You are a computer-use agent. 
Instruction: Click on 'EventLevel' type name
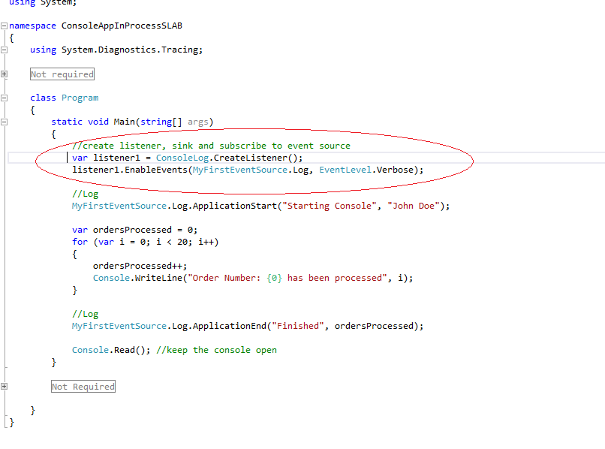[345, 170]
